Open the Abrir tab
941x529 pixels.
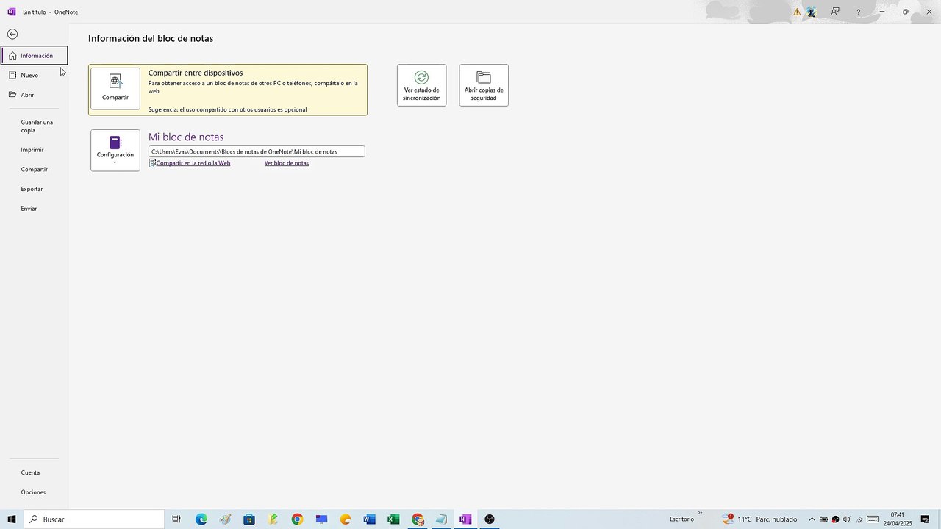(x=35, y=95)
